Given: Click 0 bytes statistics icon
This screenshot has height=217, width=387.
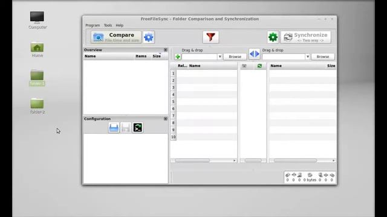Looking at the screenshot, I should click(x=310, y=175).
